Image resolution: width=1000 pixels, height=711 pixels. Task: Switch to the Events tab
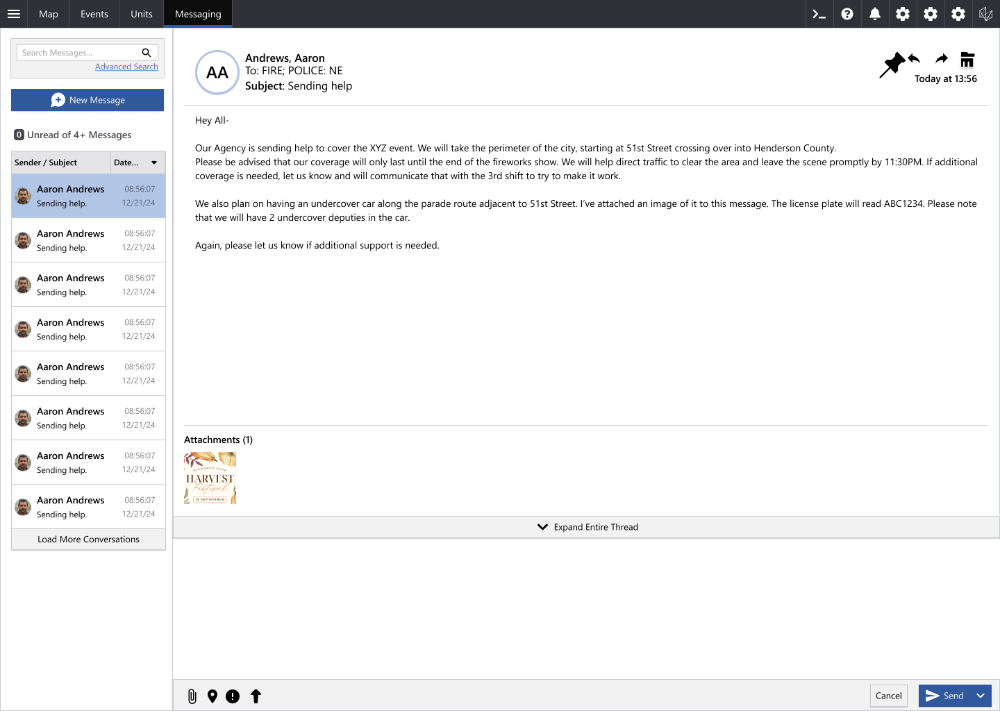tap(94, 14)
